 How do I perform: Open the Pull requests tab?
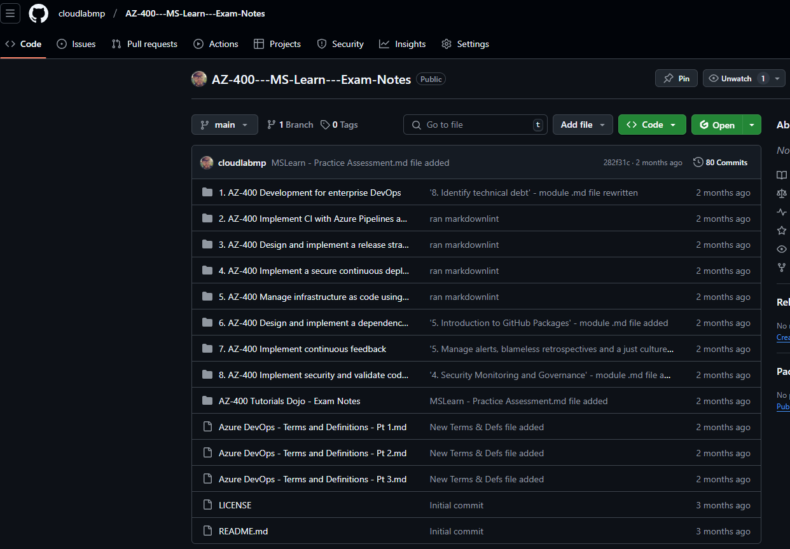pyautogui.click(x=144, y=44)
